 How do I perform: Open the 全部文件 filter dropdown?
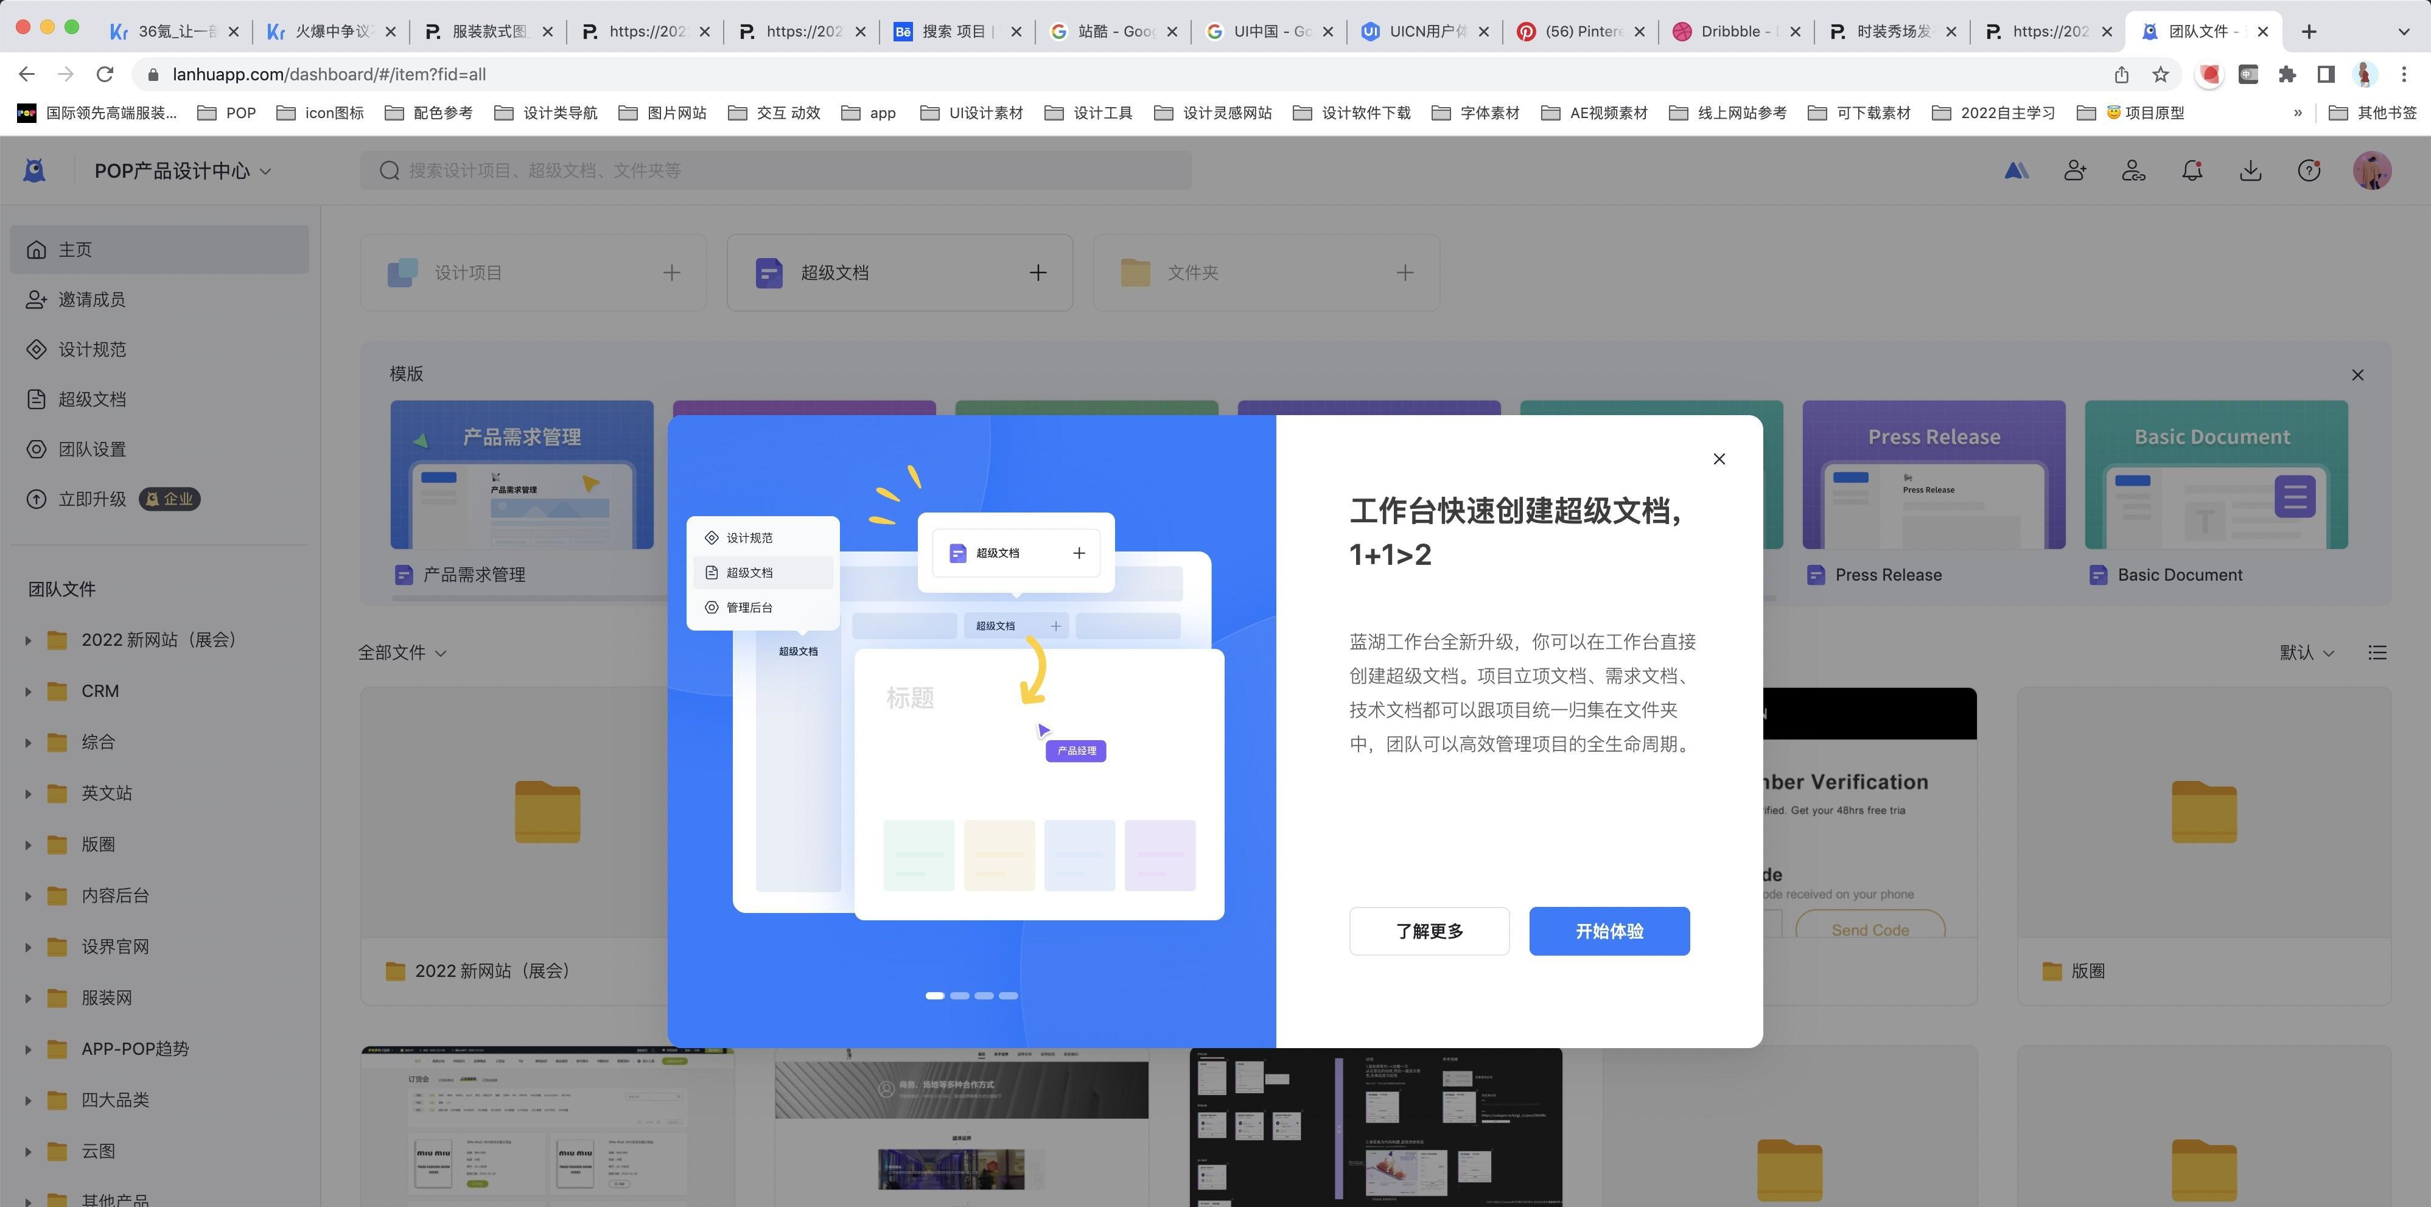(x=402, y=652)
